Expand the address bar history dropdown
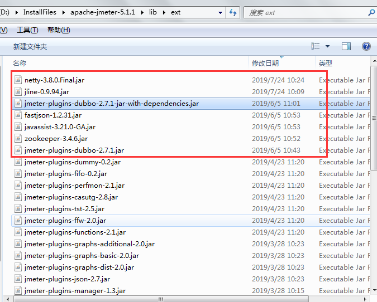The image size is (377, 302). coord(220,12)
